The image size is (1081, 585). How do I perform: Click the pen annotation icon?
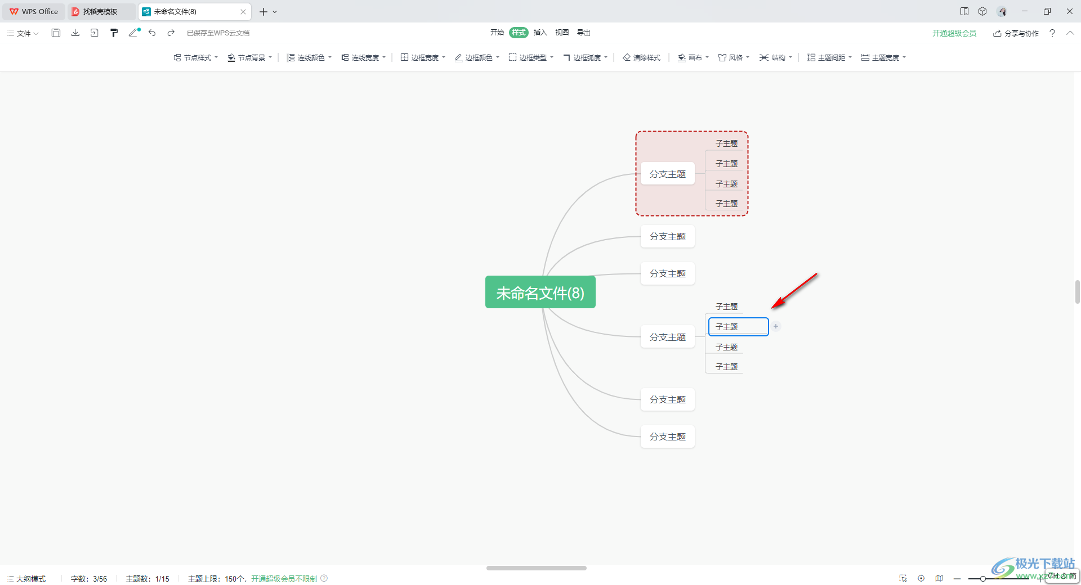coord(134,33)
